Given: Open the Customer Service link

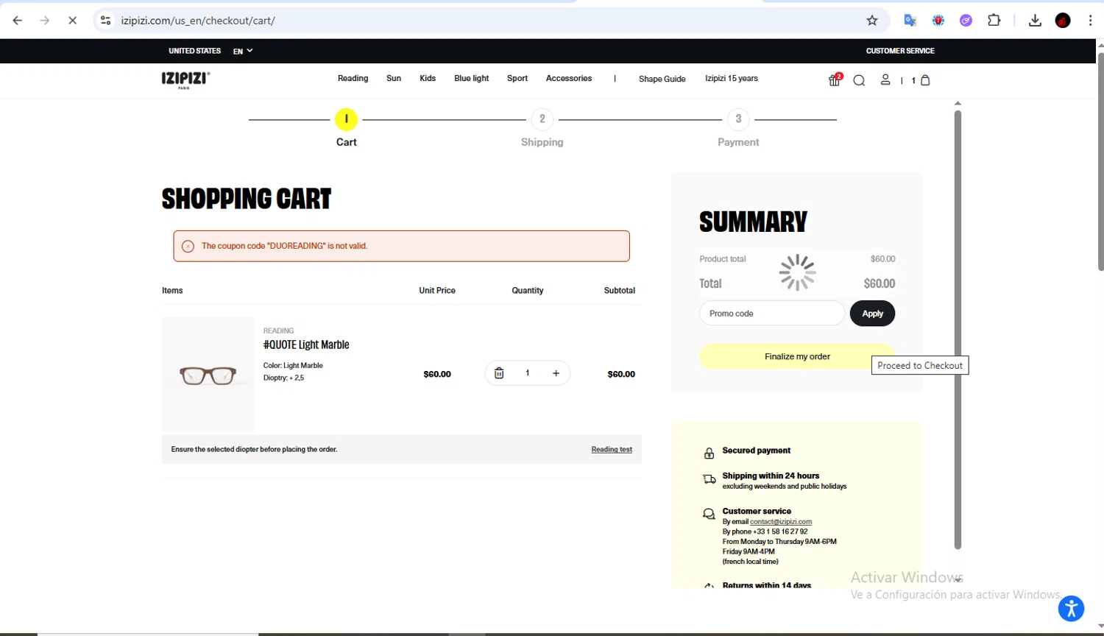Looking at the screenshot, I should (900, 51).
